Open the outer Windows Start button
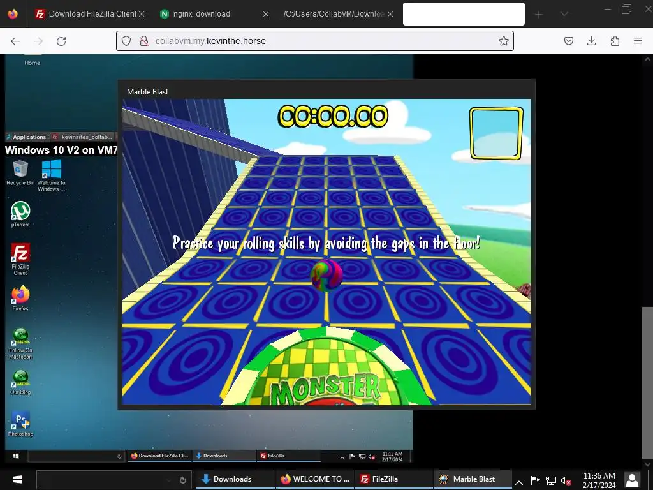 [17, 479]
